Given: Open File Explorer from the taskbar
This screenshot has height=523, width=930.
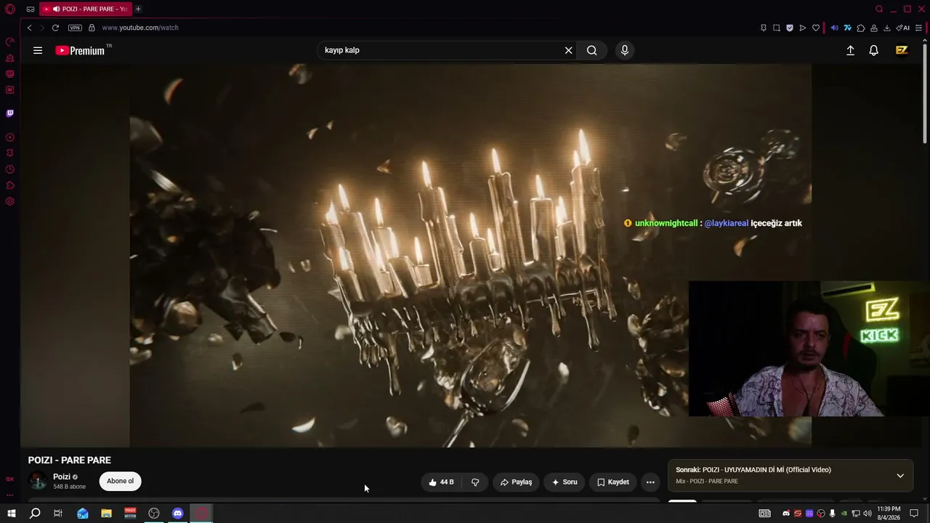Looking at the screenshot, I should tap(106, 514).
